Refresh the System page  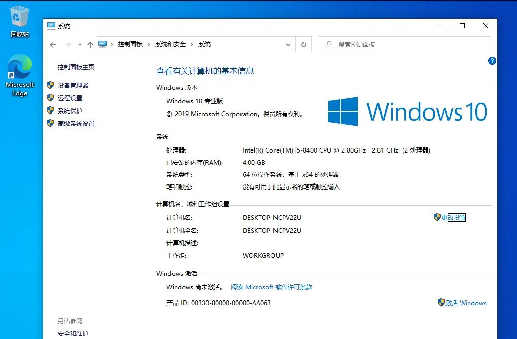click(304, 44)
